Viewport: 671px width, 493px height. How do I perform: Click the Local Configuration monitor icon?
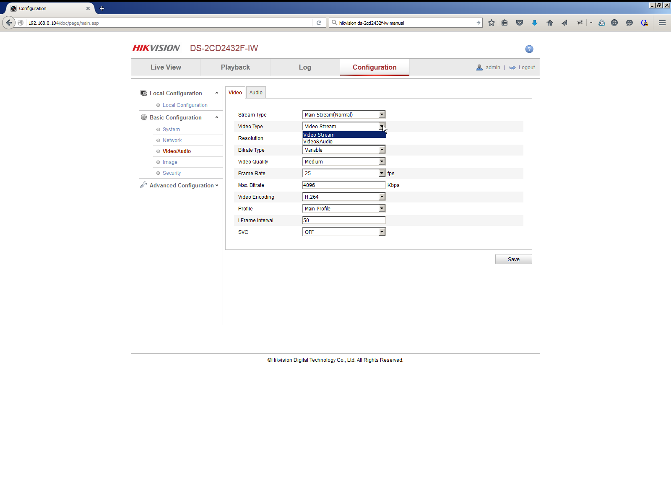[x=144, y=93]
